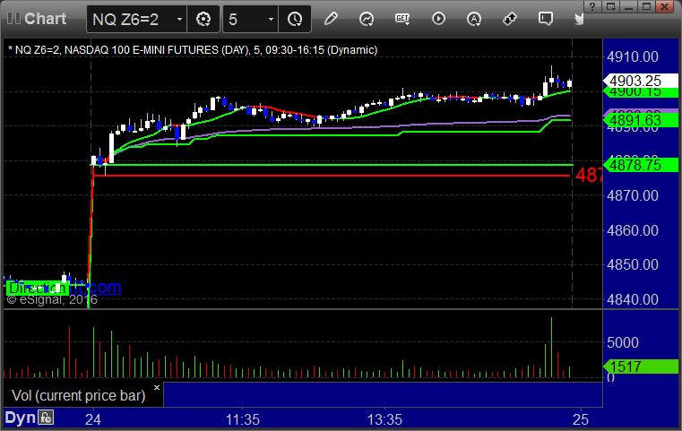
Task: Open the studies chart indicator icon
Action: [x=367, y=19]
